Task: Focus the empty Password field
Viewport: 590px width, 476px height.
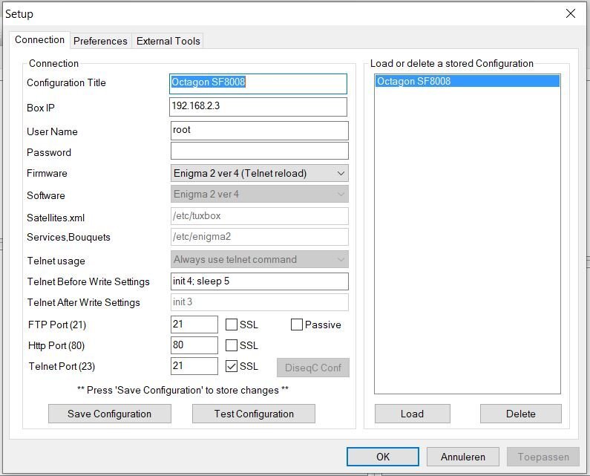Action: coord(259,151)
